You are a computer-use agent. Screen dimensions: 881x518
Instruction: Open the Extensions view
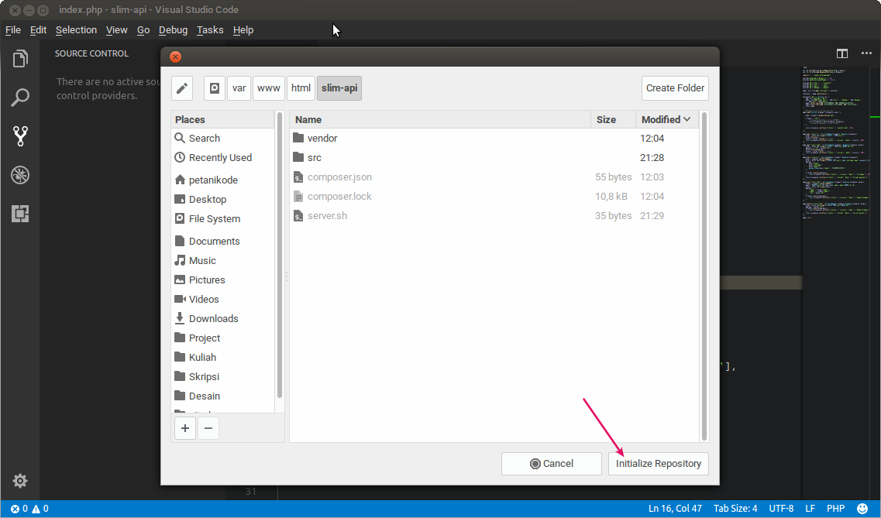point(20,214)
